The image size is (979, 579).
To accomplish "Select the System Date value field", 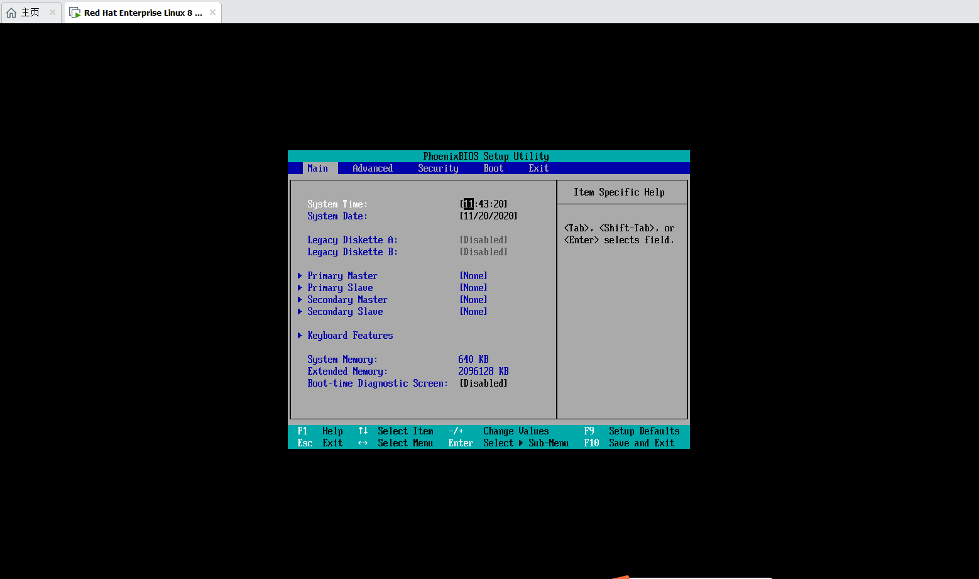I will point(489,216).
